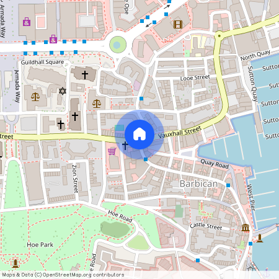
Task: Open the OpenStreetMap.org contributors attribution
Action: pyautogui.click(x=83, y=275)
